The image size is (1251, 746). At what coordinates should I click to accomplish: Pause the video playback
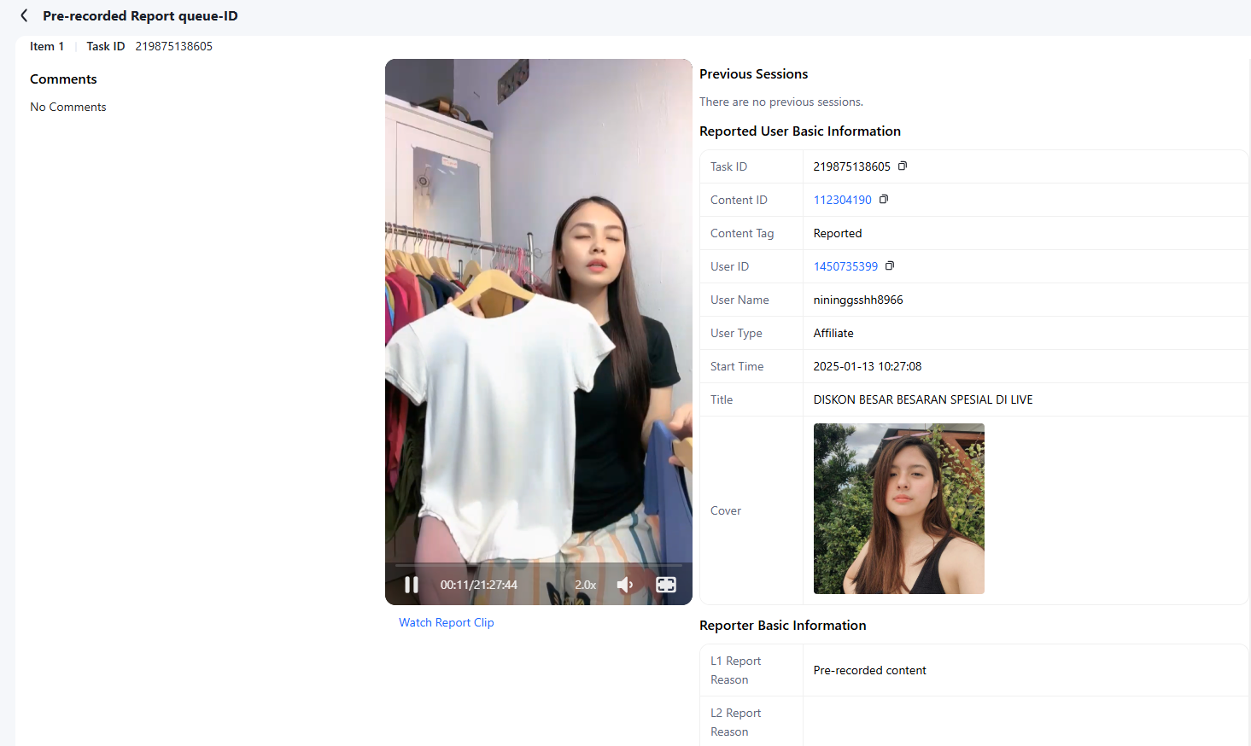[x=412, y=585]
